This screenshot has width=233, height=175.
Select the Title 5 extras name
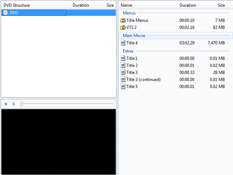point(132,86)
